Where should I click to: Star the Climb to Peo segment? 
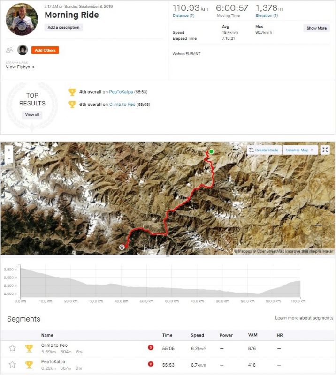(13, 348)
